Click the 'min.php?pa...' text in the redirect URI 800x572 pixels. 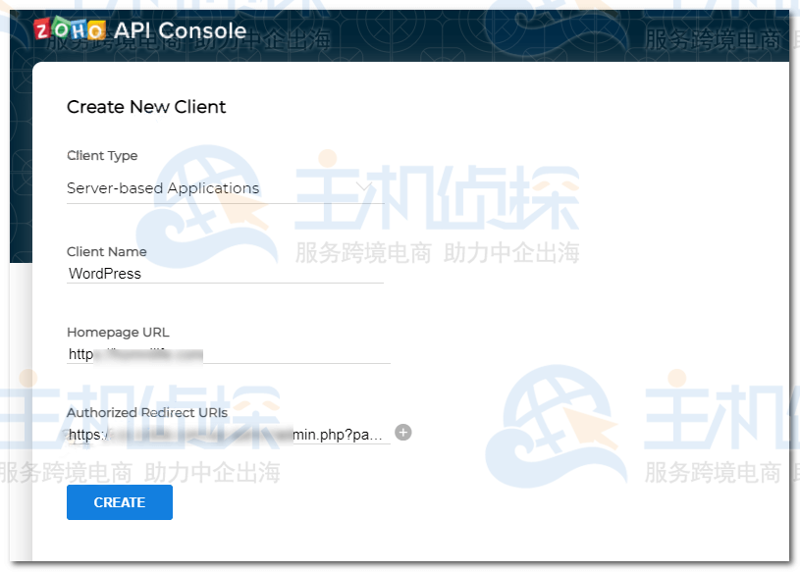pos(339,434)
